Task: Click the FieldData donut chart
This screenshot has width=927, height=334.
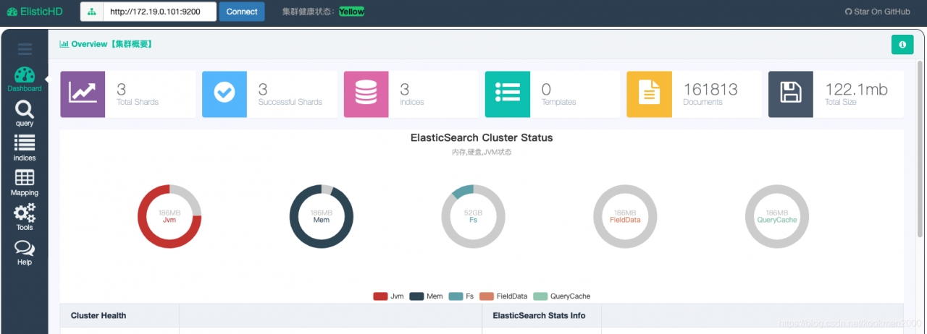Action: click(x=626, y=216)
